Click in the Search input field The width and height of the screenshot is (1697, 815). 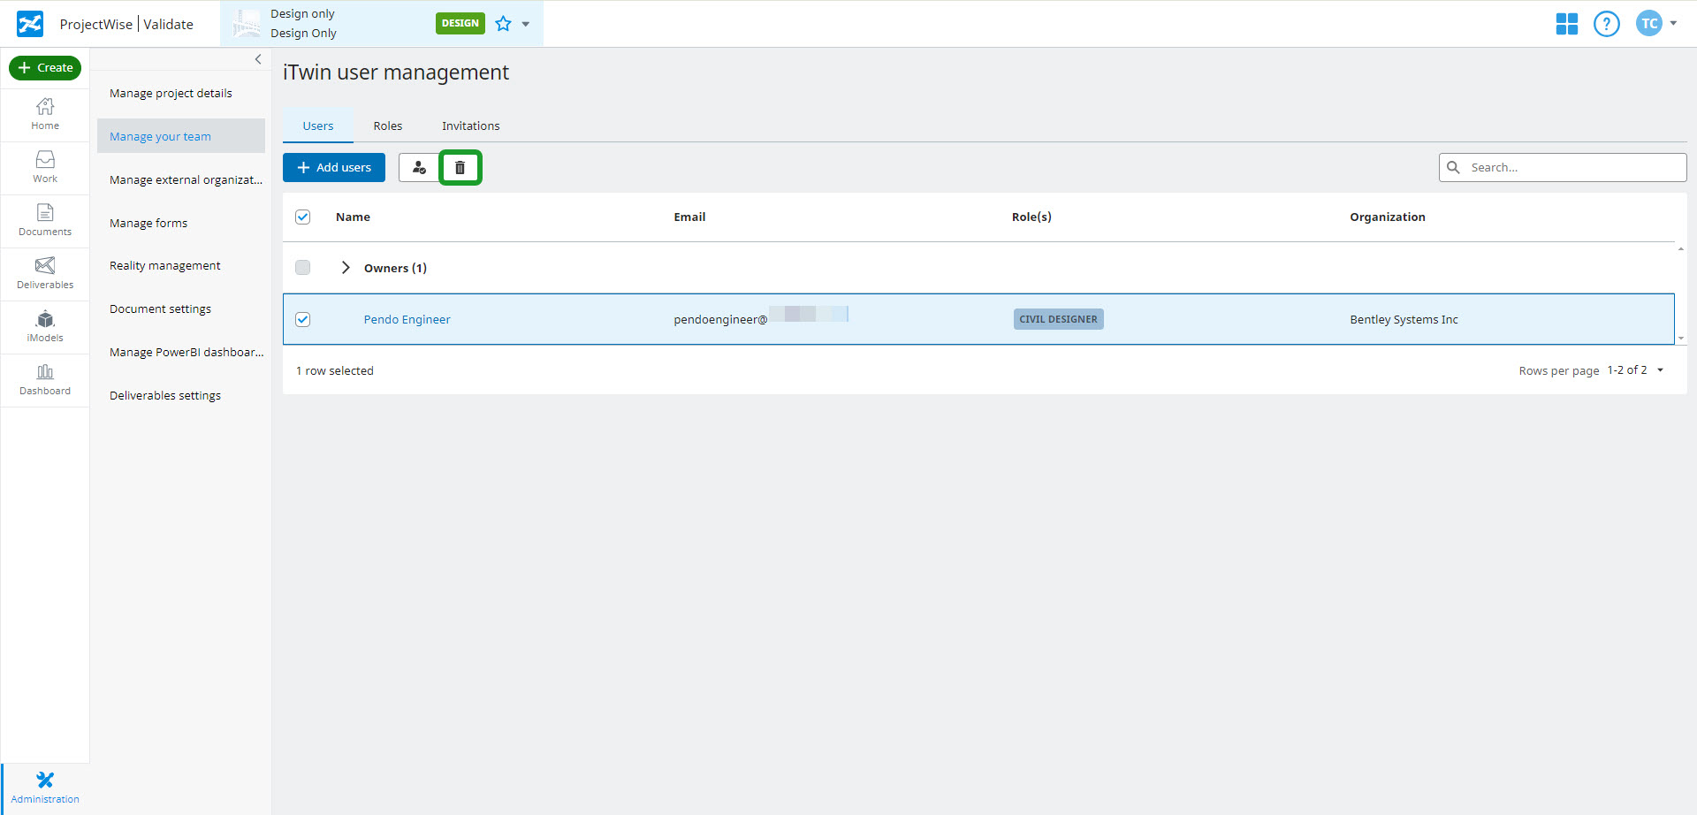tap(1563, 167)
